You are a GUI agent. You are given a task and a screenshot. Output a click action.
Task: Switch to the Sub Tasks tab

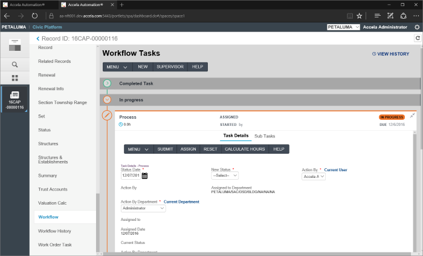coord(265,136)
